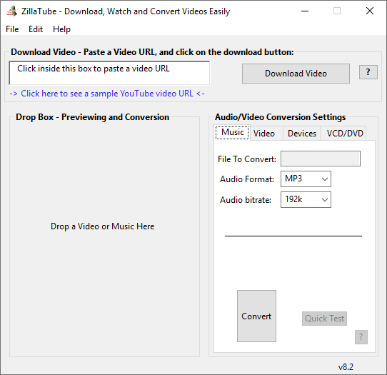Click the v8.2 version label
387x375 pixels.
pos(346,367)
